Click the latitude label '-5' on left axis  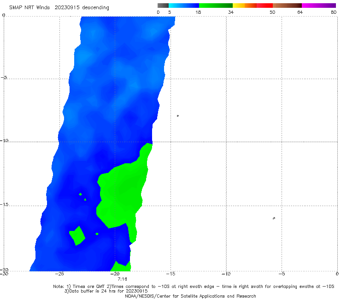coord(4,77)
